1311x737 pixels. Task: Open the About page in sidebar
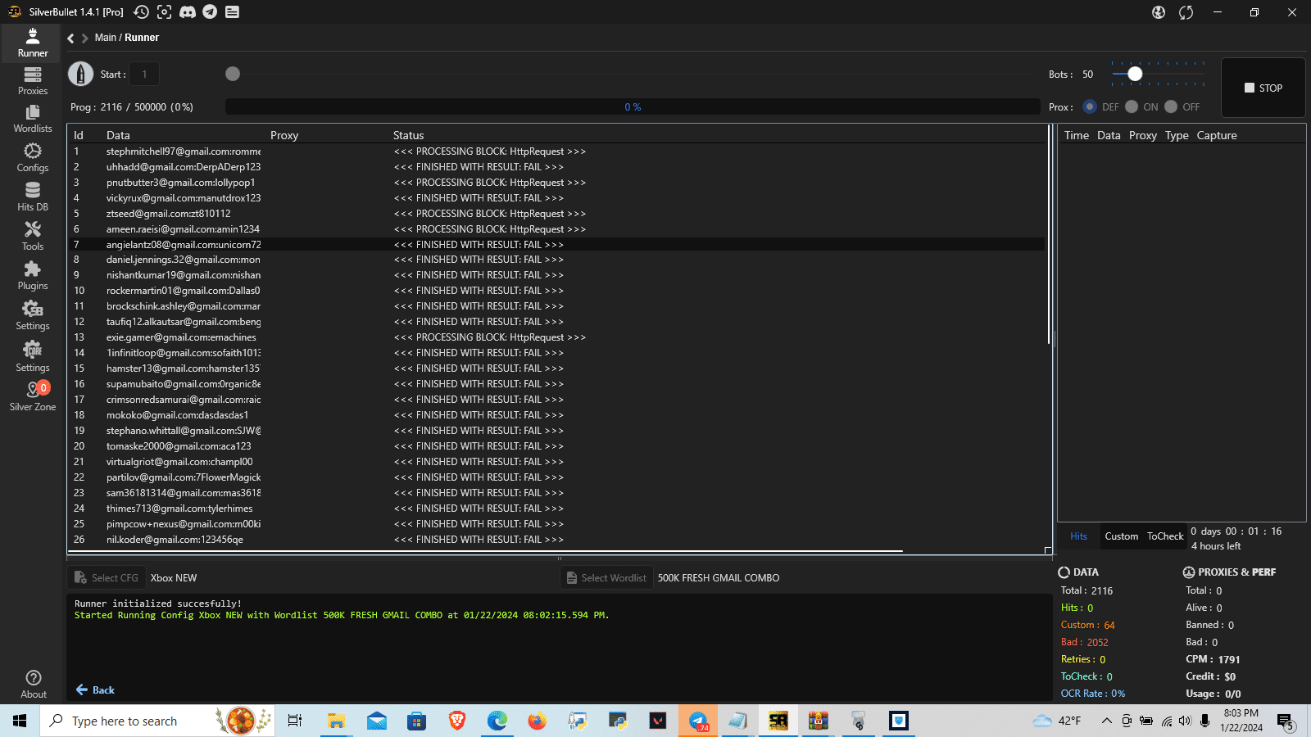coord(34,685)
